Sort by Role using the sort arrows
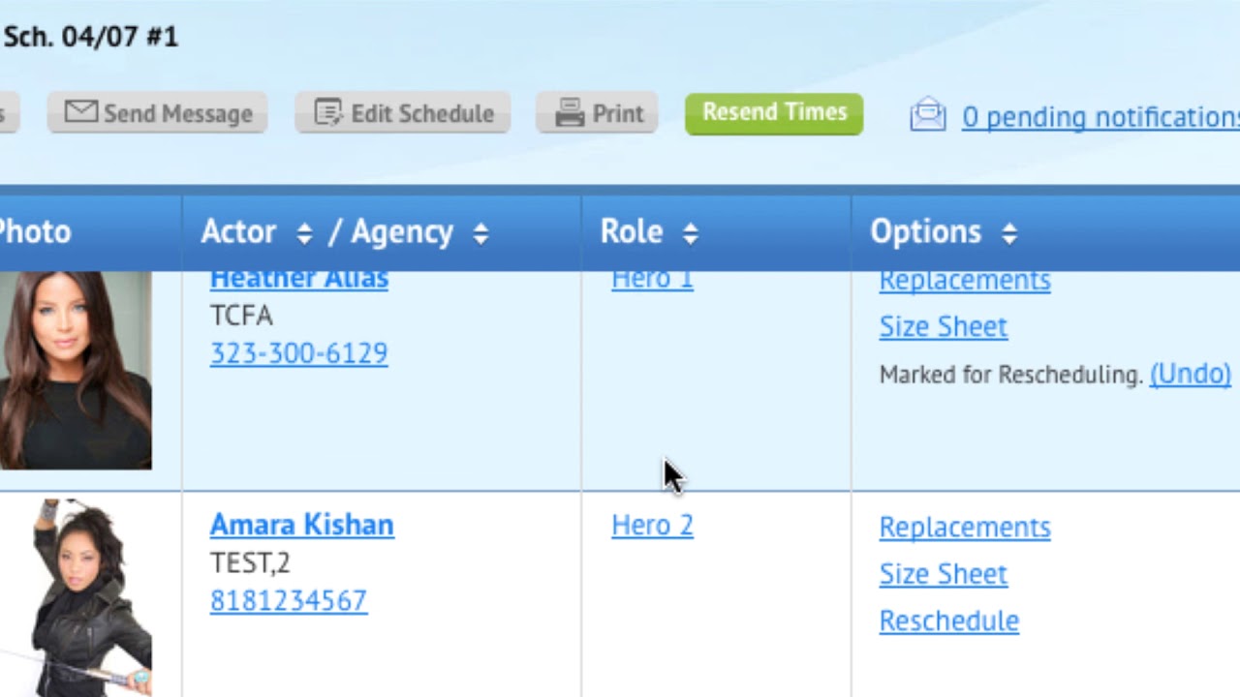This screenshot has width=1240, height=697. (690, 233)
